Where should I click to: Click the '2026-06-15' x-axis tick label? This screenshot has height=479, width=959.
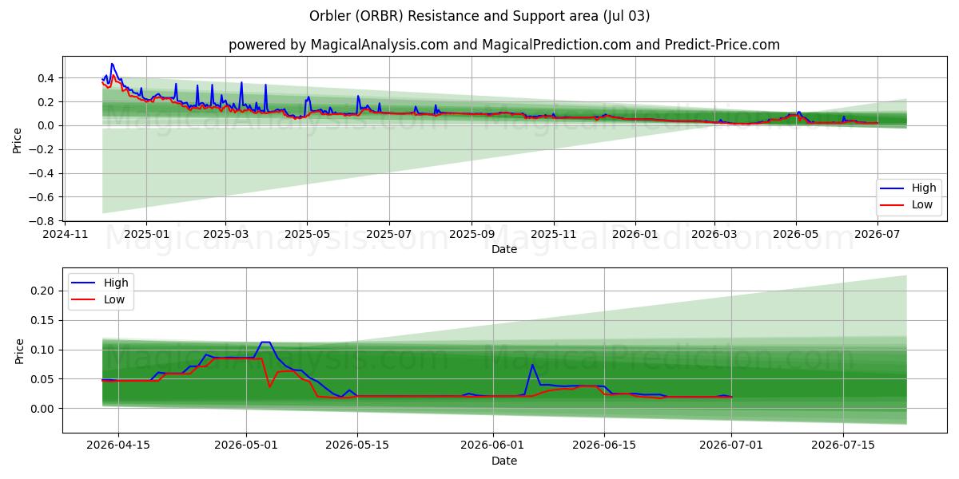tap(604, 445)
